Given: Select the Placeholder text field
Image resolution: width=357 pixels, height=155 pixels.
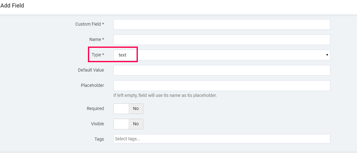Looking at the screenshot, I should point(222,86).
